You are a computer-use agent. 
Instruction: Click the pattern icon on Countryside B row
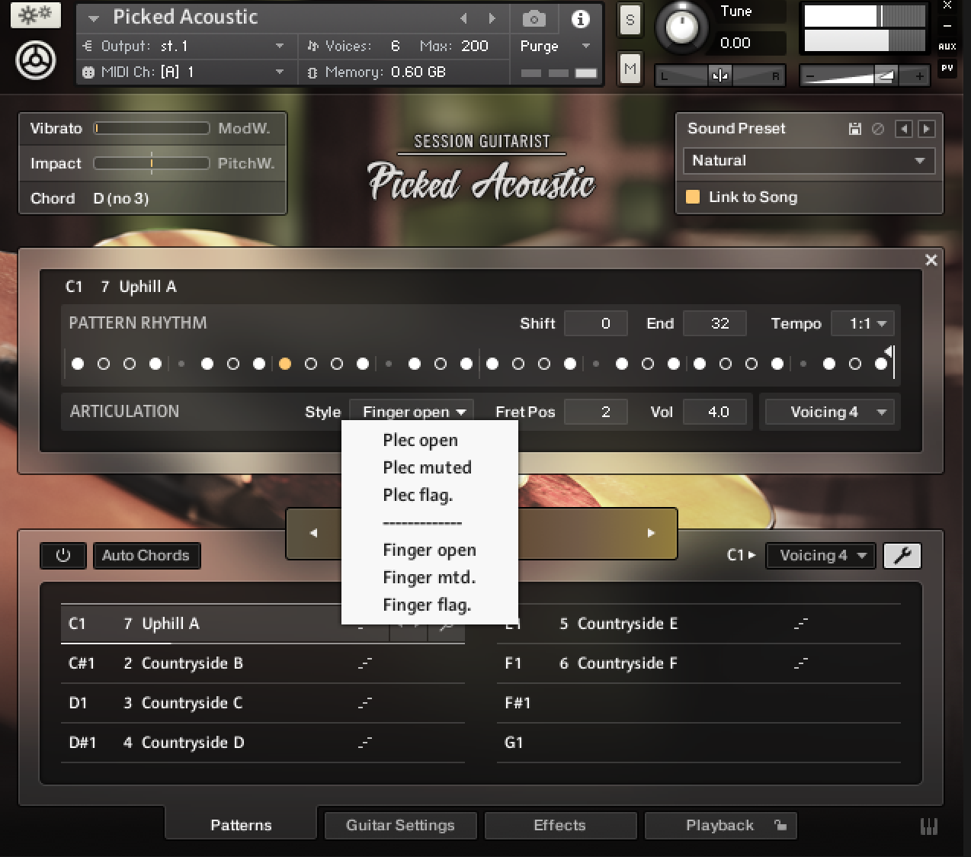[x=365, y=664]
